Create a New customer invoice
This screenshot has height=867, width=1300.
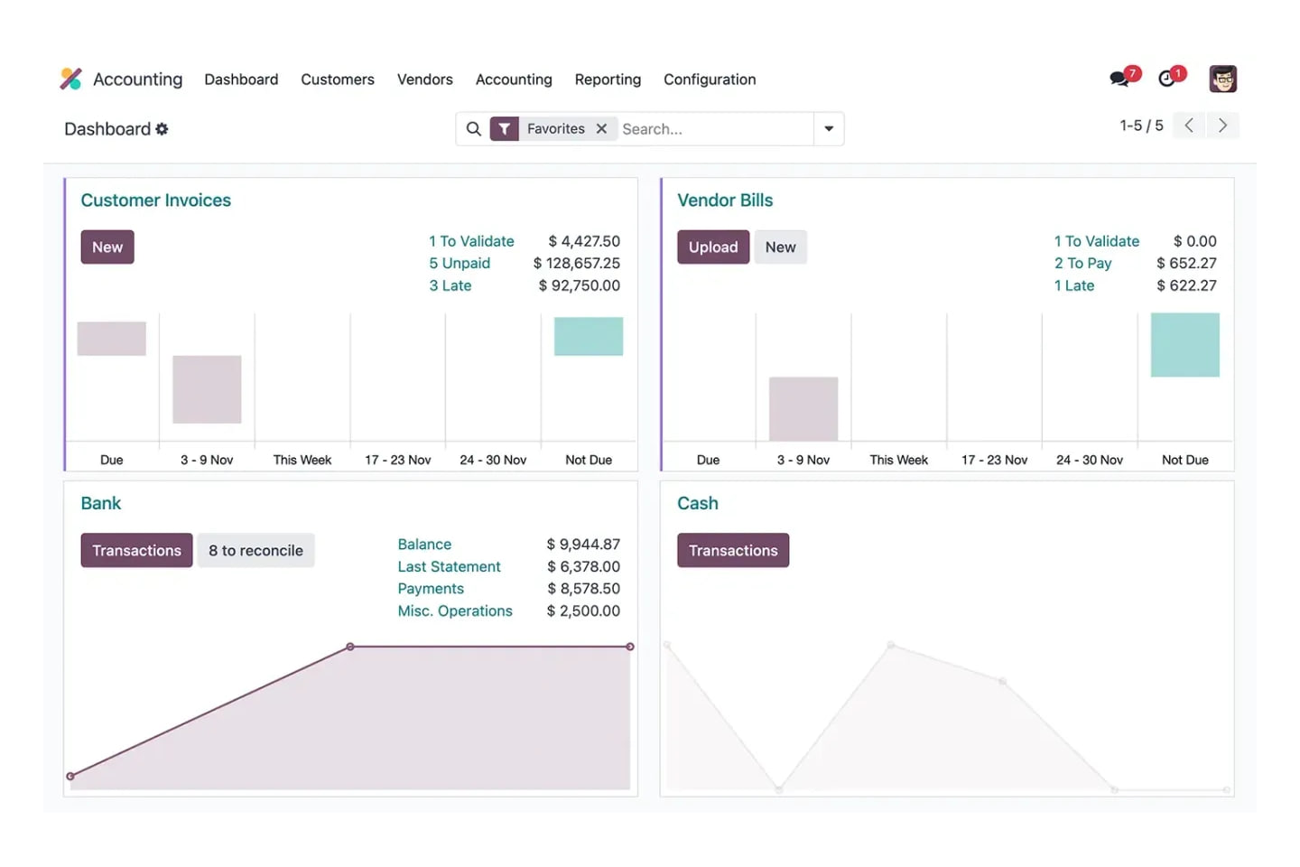coord(107,247)
